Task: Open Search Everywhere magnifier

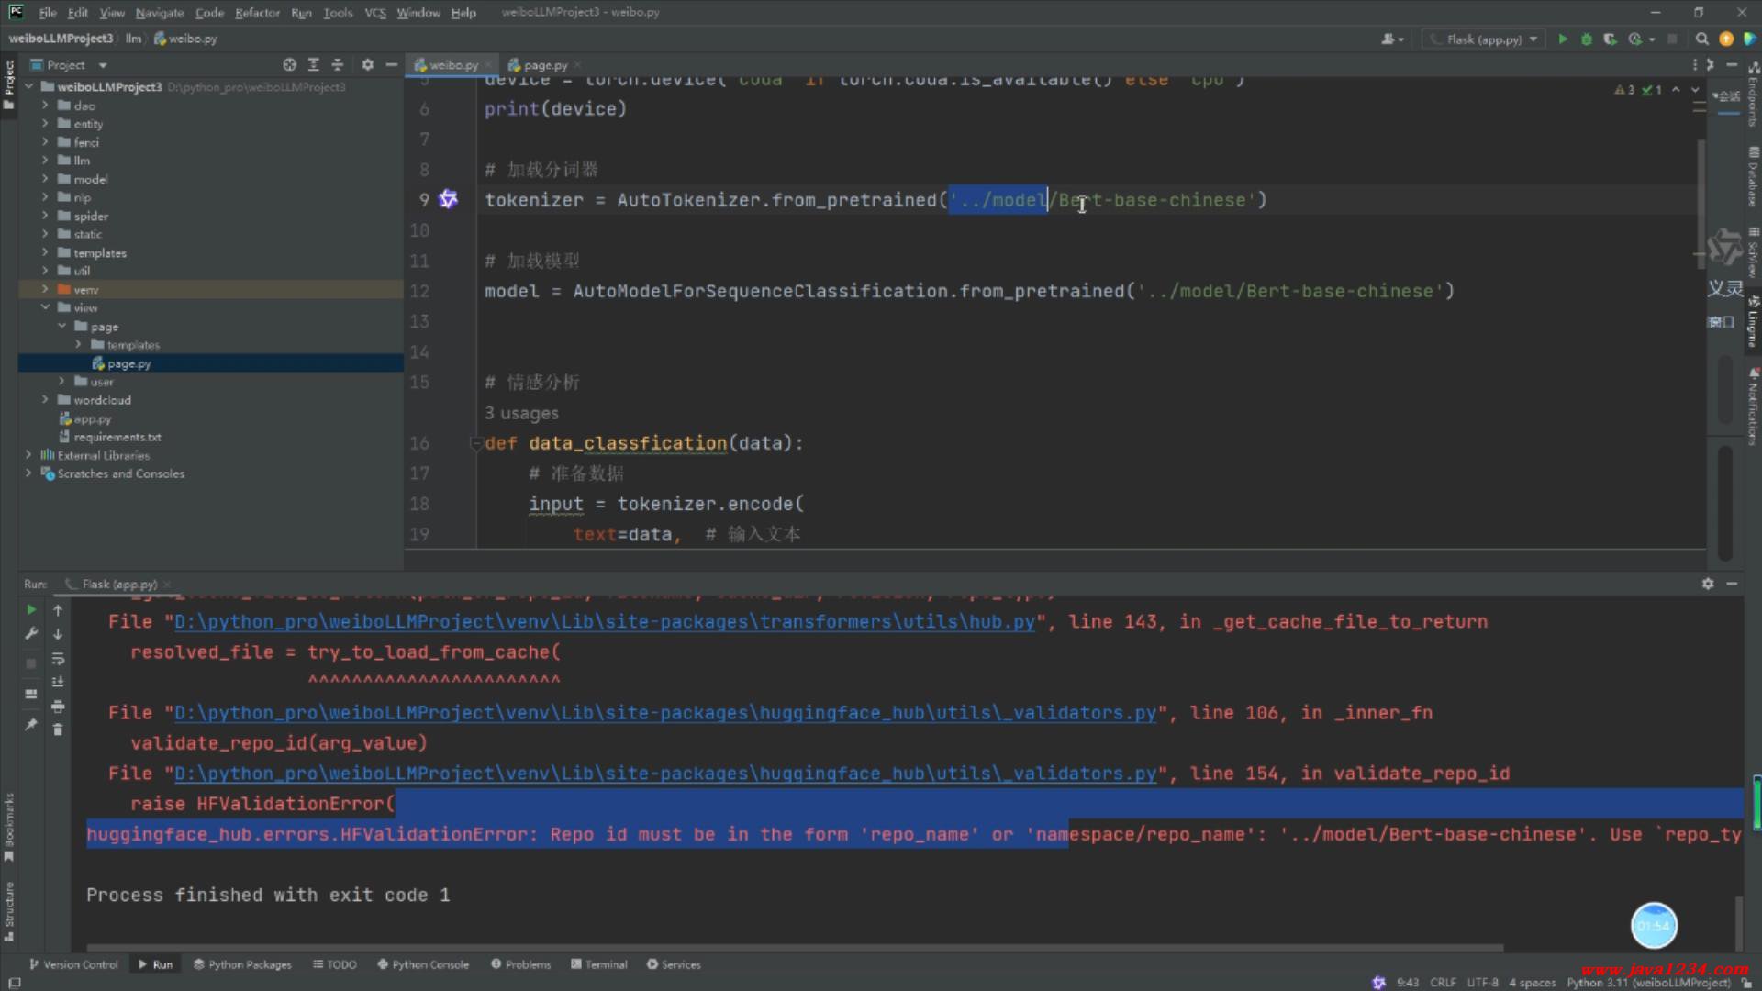Action: coord(1702,39)
